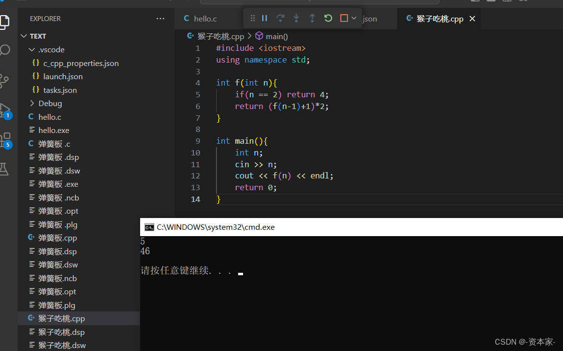
Task: Click the debug Step Into arrow
Action: coord(296,18)
